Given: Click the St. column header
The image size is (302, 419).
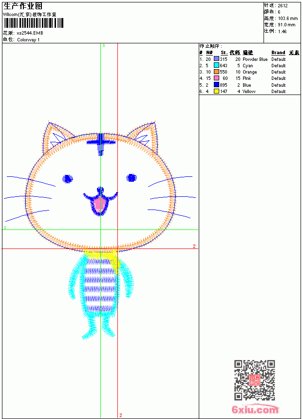Looking at the screenshot, I should coord(224,53).
